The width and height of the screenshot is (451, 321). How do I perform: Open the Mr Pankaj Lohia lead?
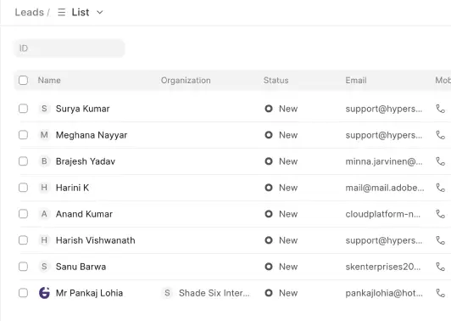coord(89,293)
